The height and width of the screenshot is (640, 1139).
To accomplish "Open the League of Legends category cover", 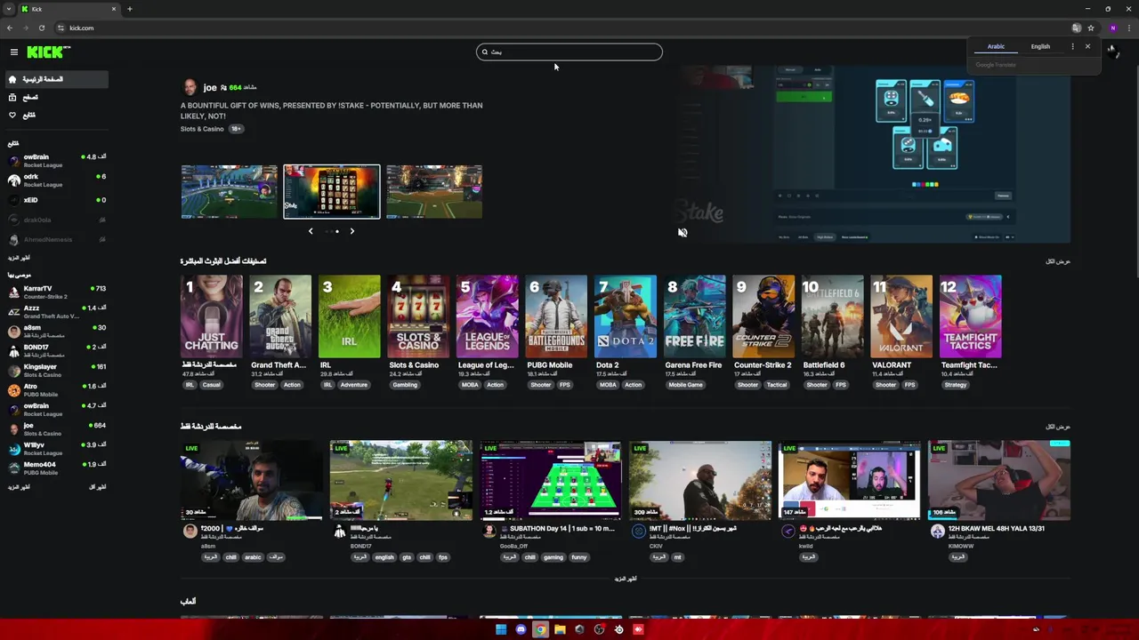I will tap(488, 316).
